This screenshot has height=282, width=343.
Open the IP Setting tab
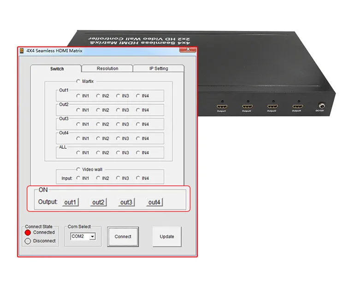pos(159,68)
